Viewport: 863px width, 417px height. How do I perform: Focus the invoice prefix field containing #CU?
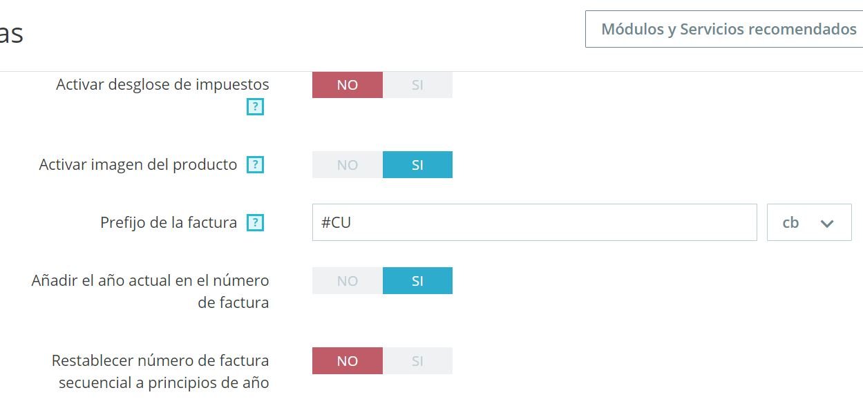[534, 222]
